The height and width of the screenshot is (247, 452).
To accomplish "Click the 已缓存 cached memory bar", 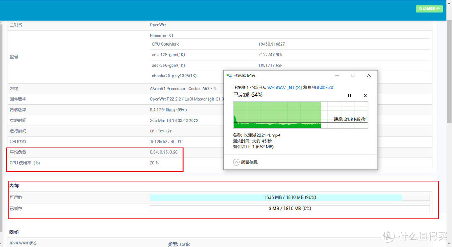I will (290, 208).
